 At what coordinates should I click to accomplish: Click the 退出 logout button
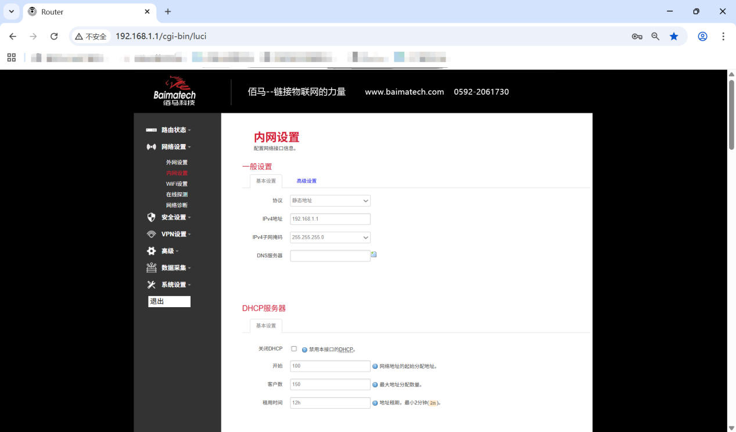pyautogui.click(x=169, y=301)
